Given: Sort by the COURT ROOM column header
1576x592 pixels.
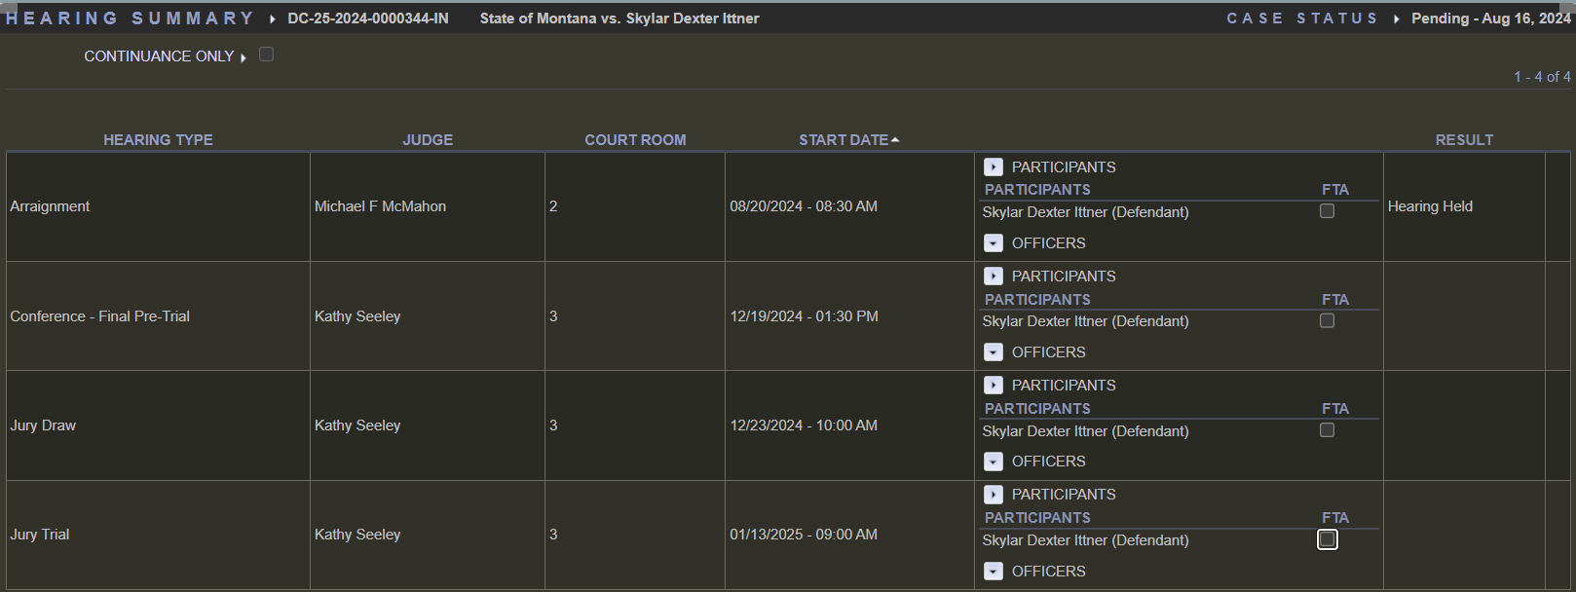Looking at the screenshot, I should click(x=635, y=139).
